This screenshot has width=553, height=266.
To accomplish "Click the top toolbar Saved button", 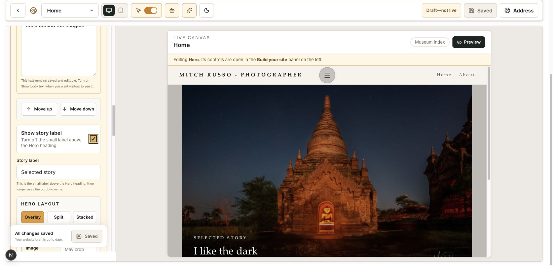I will pyautogui.click(x=480, y=10).
